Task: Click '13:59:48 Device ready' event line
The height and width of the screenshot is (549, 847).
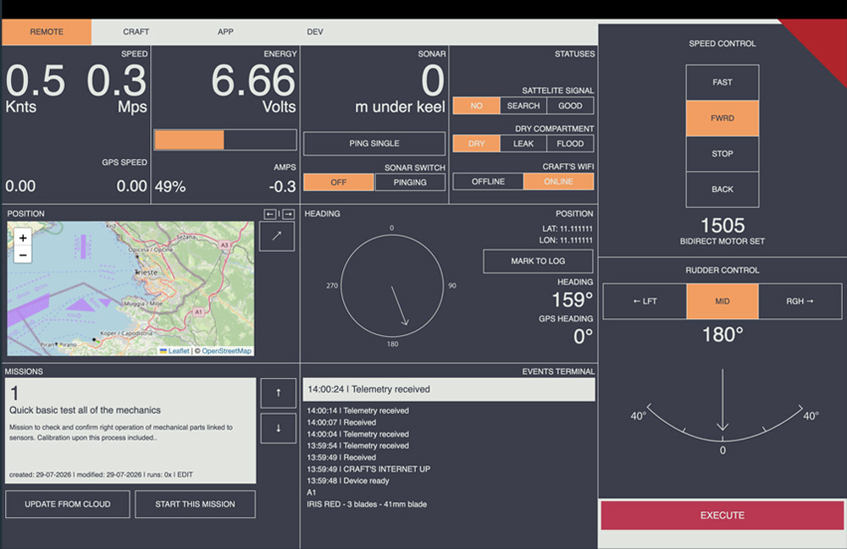Action: pos(348,480)
